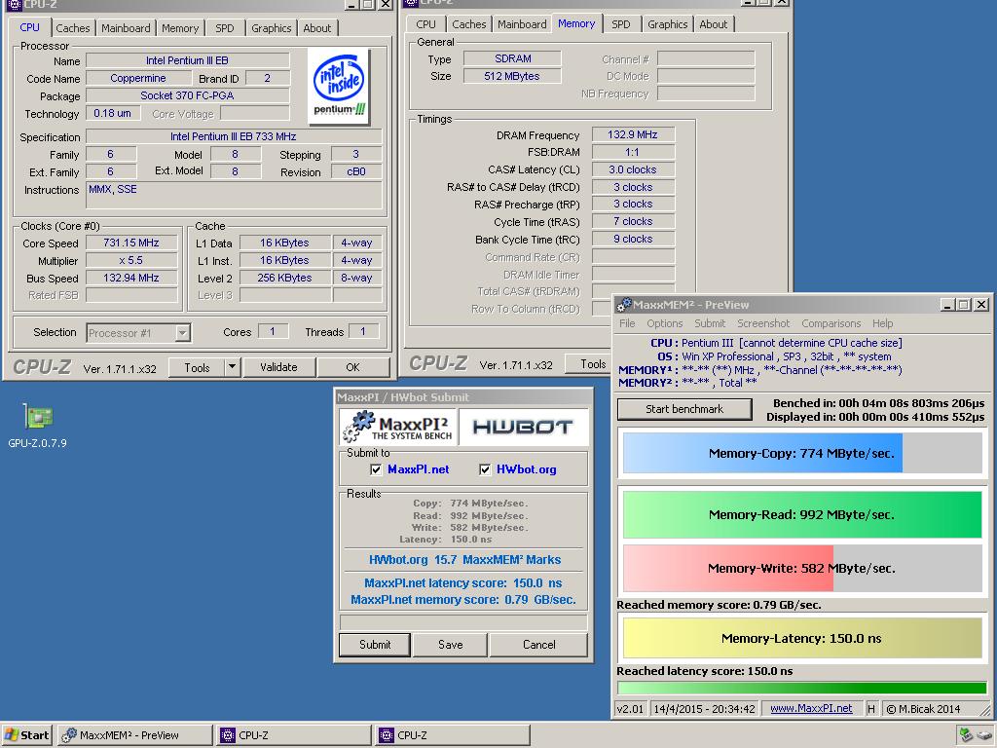Viewport: 997px width, 748px height.
Task: Click Specification field Intel Pentium III EB 733 MHz
Action: (x=234, y=136)
